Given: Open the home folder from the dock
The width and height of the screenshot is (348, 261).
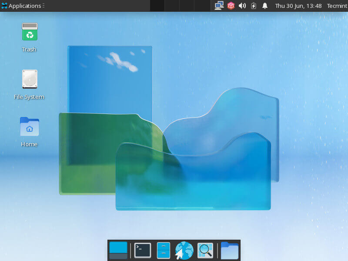Looking at the screenshot, I should coord(230,251).
